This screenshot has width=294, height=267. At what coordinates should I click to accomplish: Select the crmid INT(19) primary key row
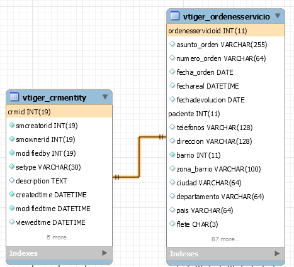tap(59, 112)
